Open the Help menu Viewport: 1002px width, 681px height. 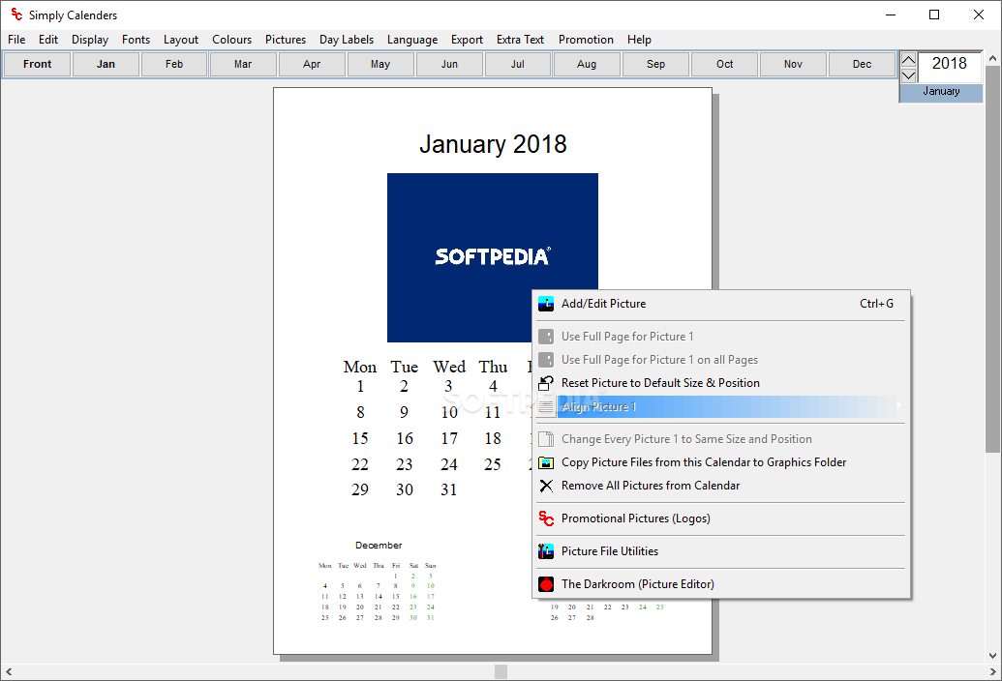click(x=639, y=40)
